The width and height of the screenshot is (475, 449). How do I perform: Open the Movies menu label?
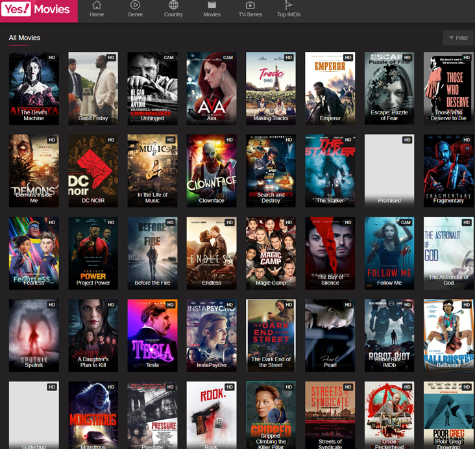point(212,14)
